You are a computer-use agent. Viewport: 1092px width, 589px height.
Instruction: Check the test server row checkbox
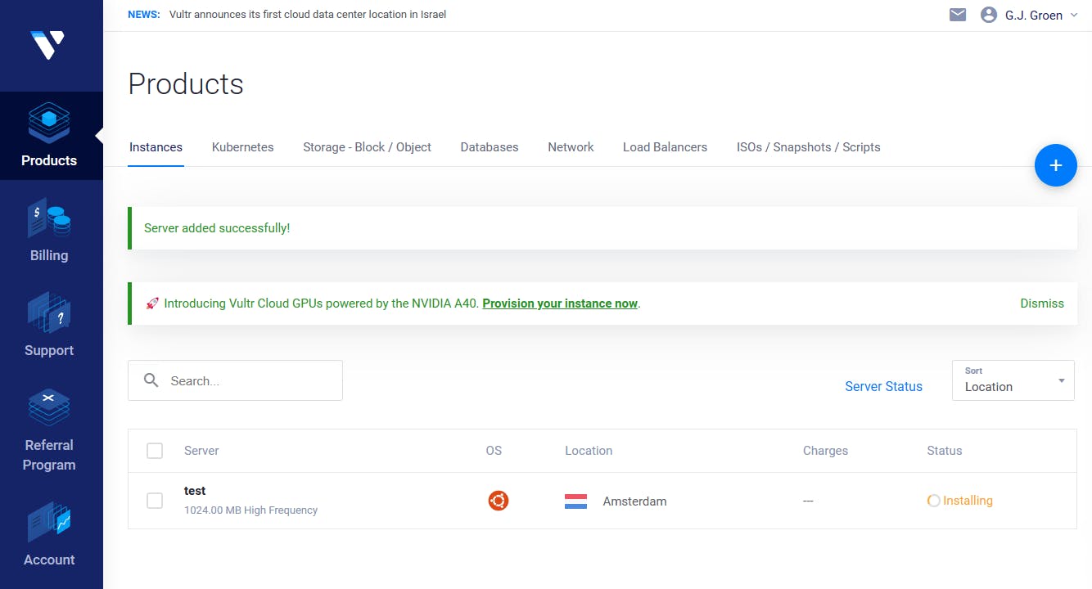tap(155, 501)
